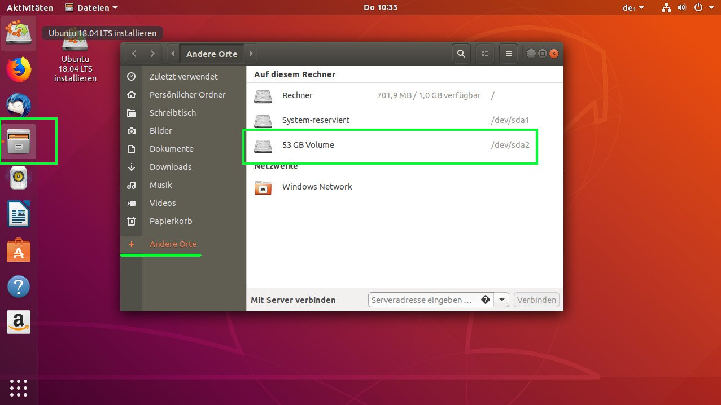
Task: Open Musik in sidebar
Action: 183,184
